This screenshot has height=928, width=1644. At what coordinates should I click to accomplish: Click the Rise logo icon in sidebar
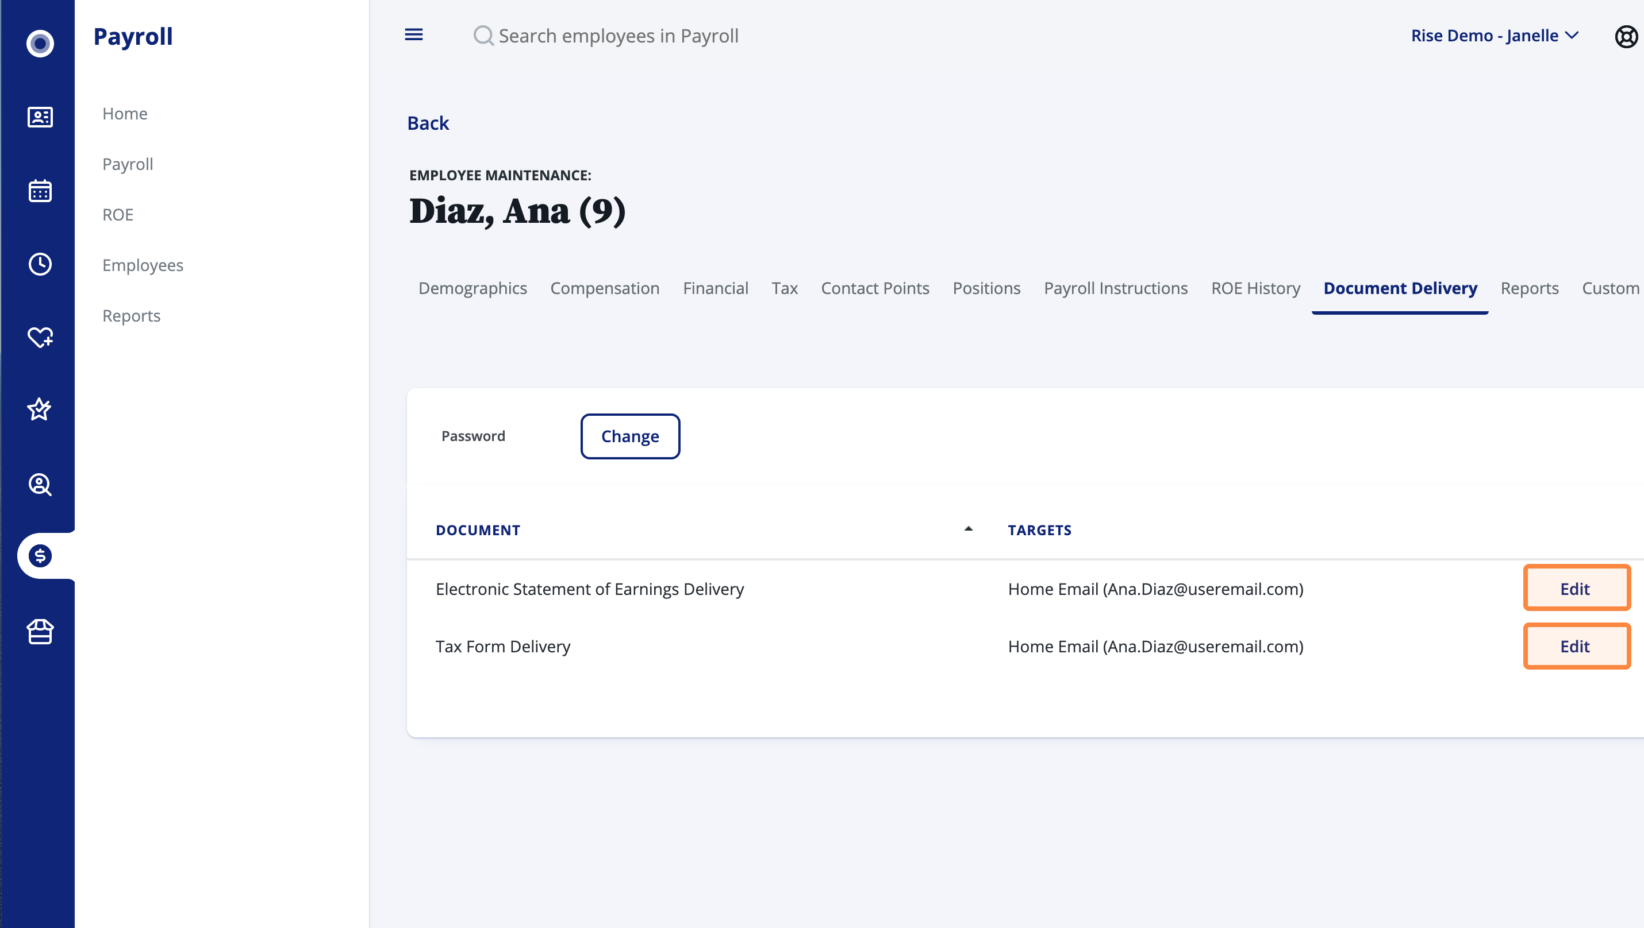40,43
